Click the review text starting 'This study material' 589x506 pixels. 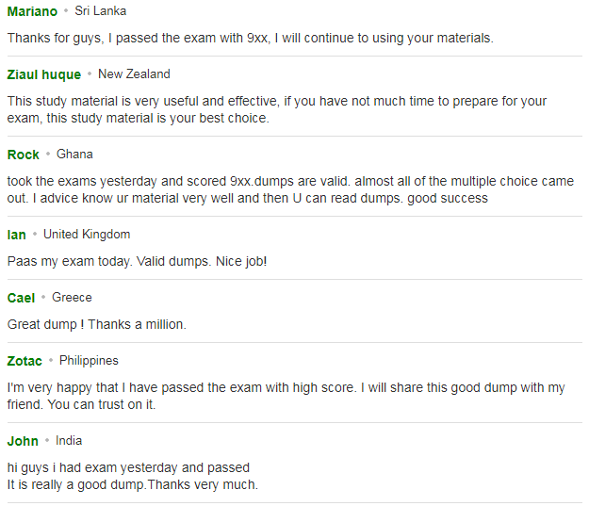pyautogui.click(x=277, y=109)
